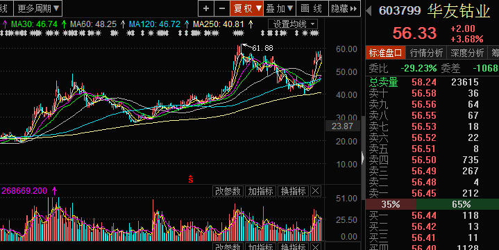Expand the 更多周期 period dropdown

[38, 8]
